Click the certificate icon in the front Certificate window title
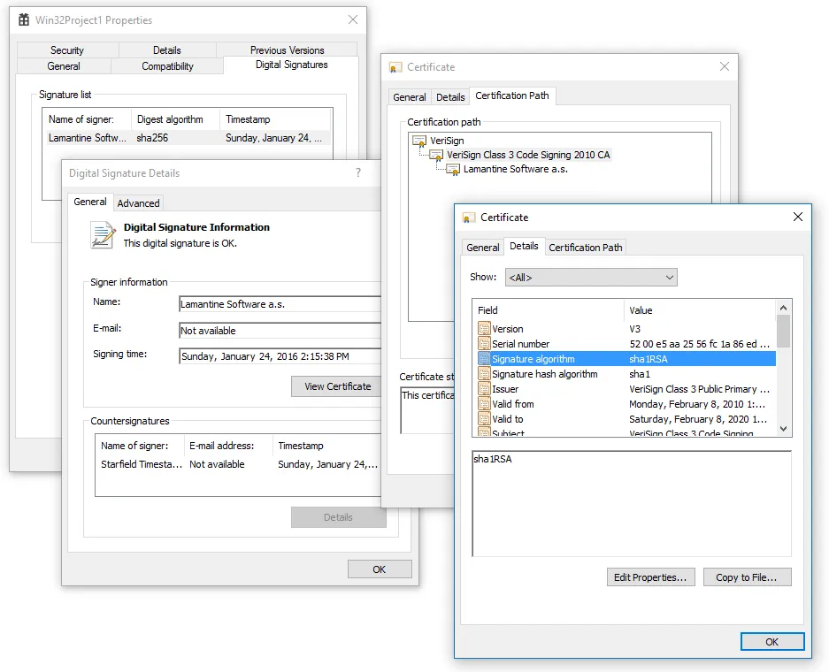829x672 pixels. [x=468, y=218]
